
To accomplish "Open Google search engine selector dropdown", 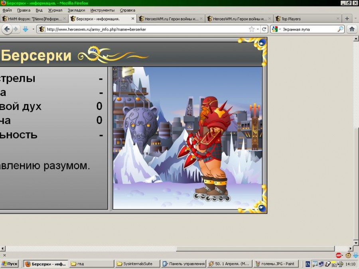I will click(x=276, y=29).
